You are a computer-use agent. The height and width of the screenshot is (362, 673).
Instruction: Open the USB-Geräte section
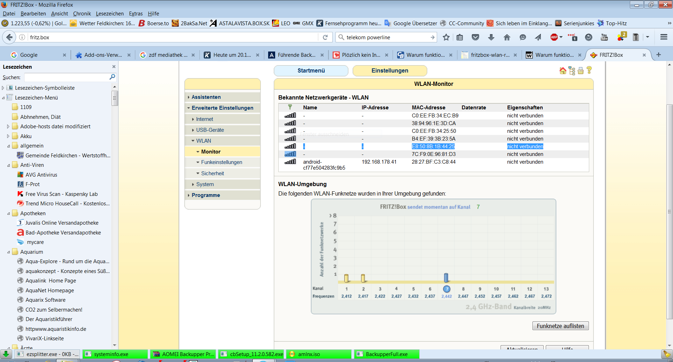pyautogui.click(x=210, y=130)
